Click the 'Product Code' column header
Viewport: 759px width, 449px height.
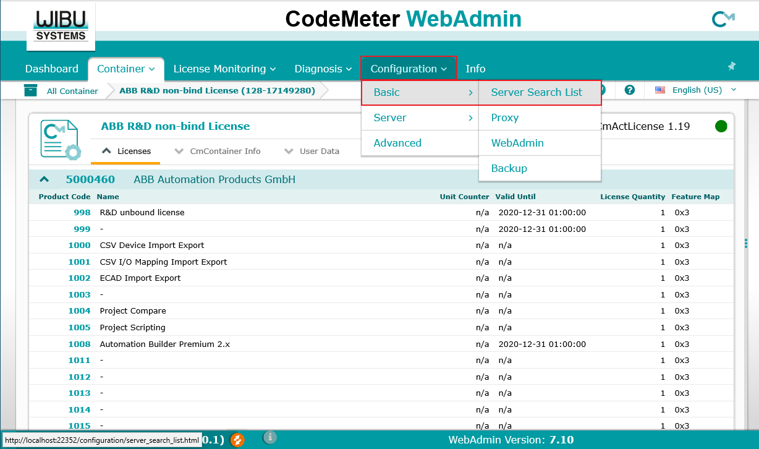(x=64, y=197)
